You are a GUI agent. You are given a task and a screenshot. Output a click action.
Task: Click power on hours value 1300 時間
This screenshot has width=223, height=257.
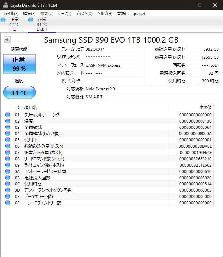[203, 81]
